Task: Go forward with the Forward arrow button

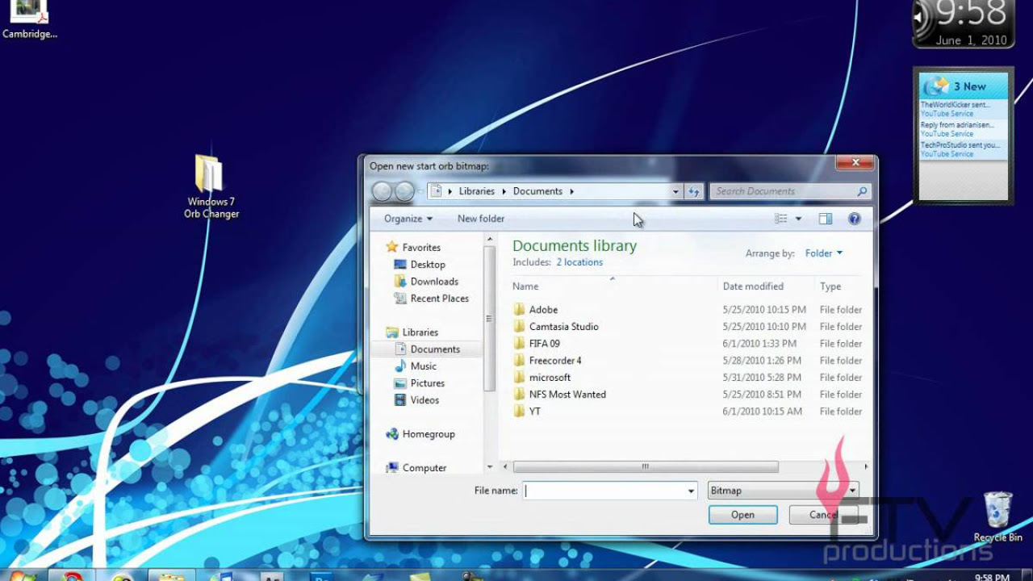Action: coord(404,191)
